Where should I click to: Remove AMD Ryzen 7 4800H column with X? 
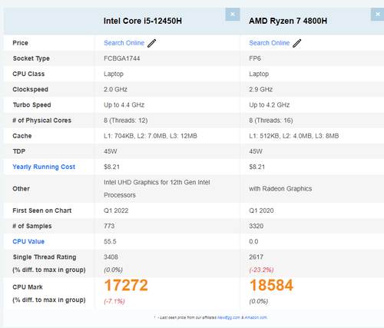[x=378, y=15]
